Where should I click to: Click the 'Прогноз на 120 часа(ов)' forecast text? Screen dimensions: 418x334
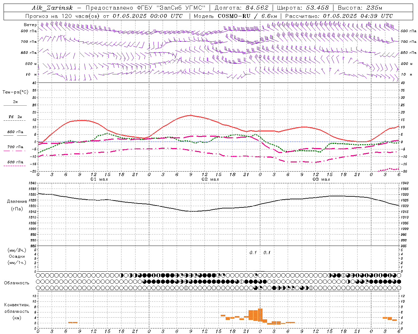click(63, 16)
